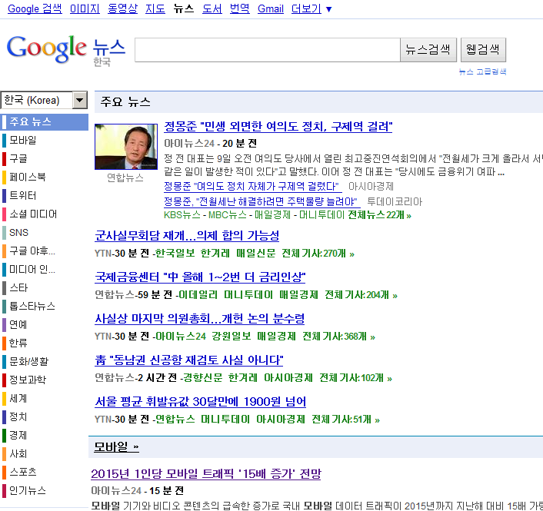The height and width of the screenshot is (511, 543).
Task: Open MBC뉴스 source link
Action: click(227, 215)
